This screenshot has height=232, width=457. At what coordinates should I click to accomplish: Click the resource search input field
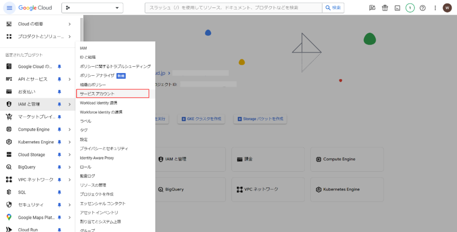point(233,8)
